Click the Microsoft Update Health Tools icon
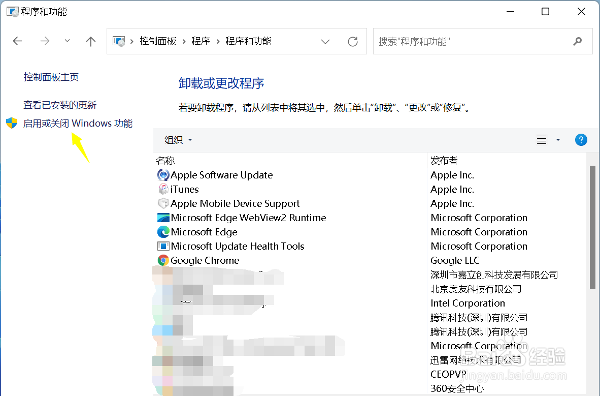Viewport: 600px width, 396px height. 163,246
